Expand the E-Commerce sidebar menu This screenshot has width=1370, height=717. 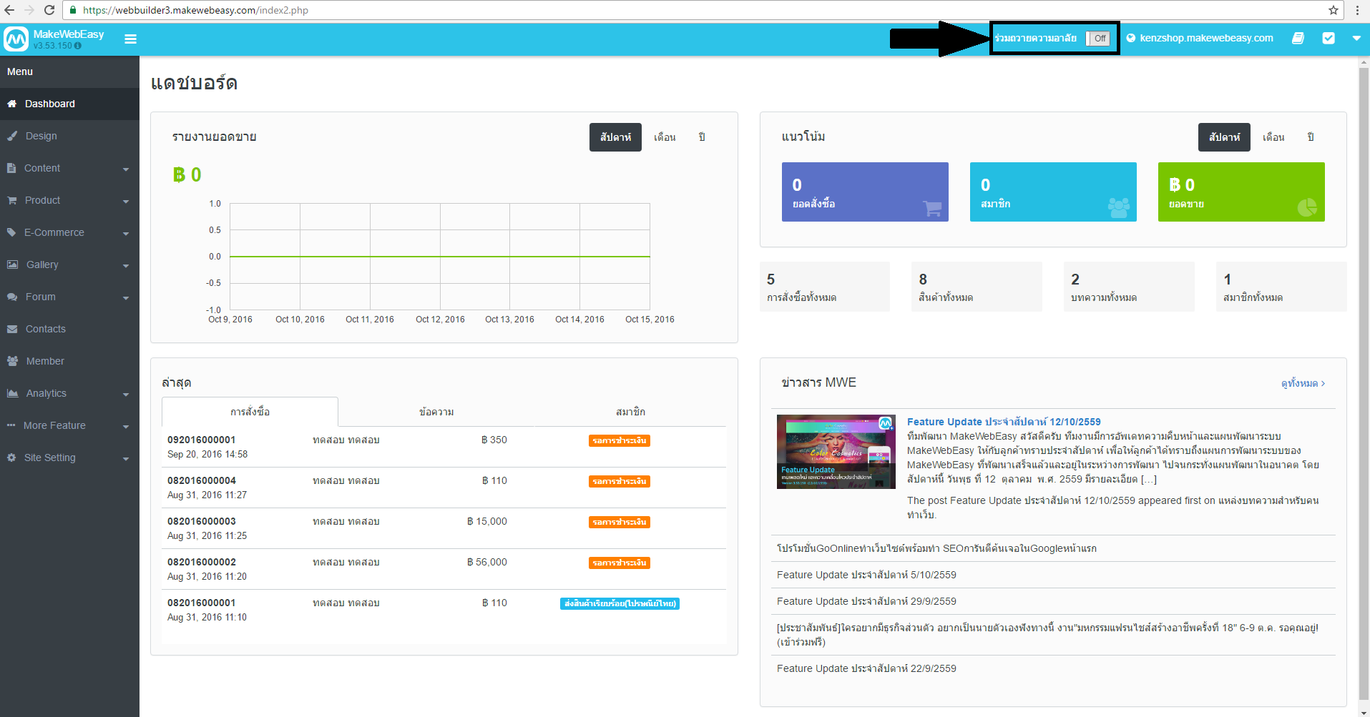tap(69, 232)
